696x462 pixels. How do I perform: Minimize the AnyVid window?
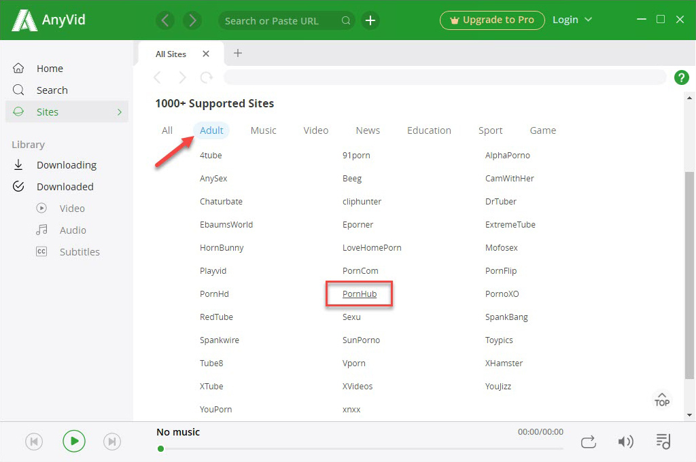[x=642, y=19]
